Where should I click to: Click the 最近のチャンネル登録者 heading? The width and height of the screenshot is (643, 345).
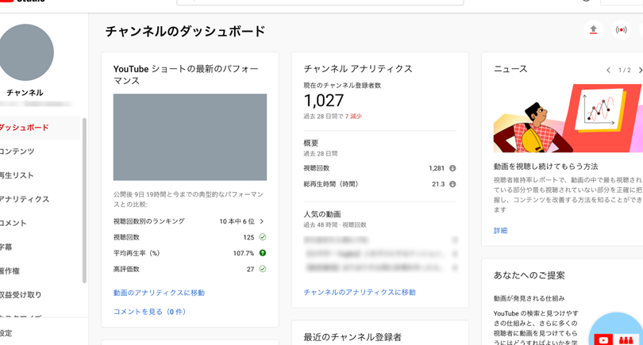tap(352, 337)
